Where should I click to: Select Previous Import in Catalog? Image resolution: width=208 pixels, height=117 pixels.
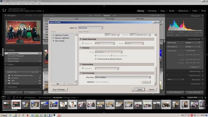tap(23, 61)
